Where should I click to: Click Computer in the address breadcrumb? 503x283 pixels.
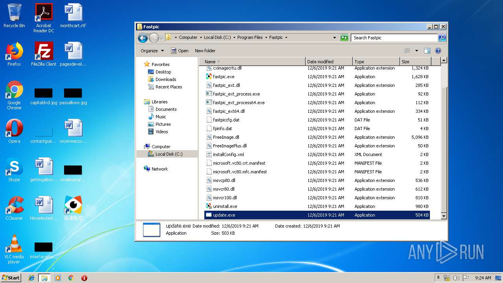(188, 38)
